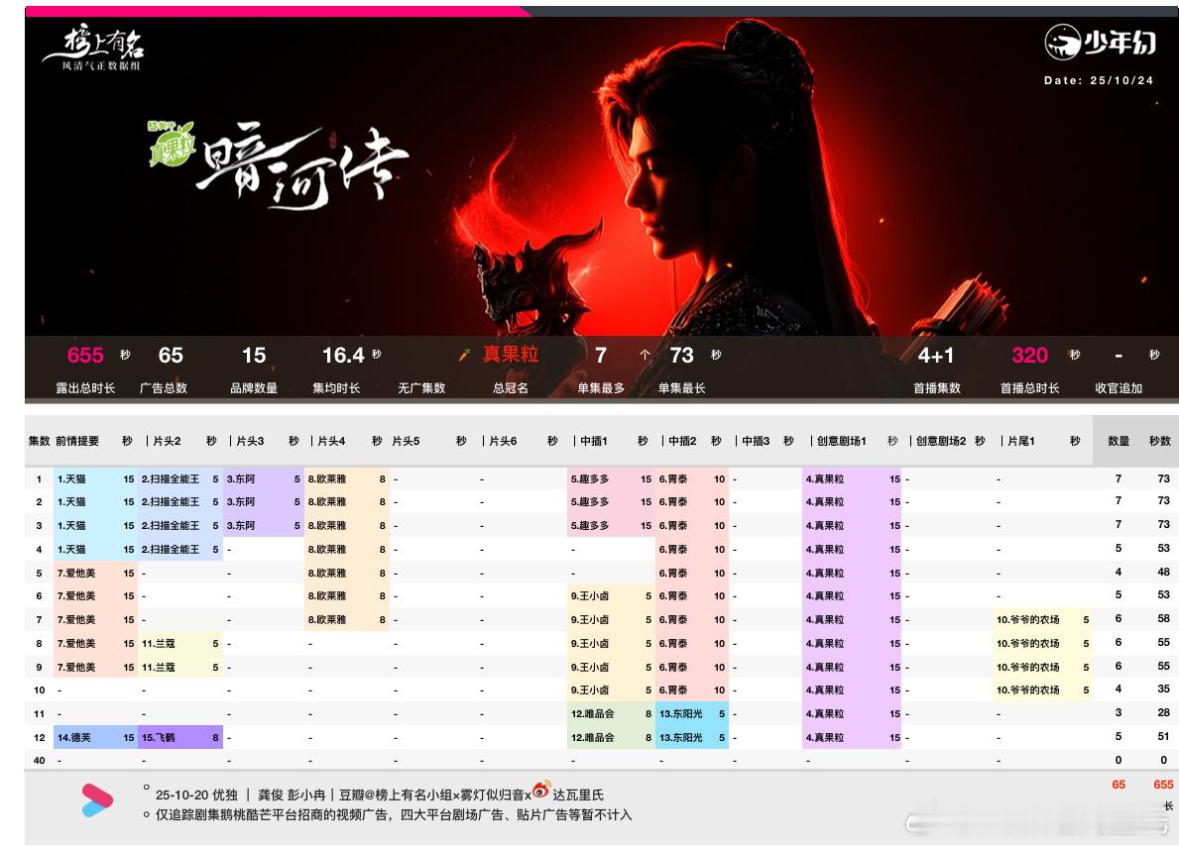Image resolution: width=1179 pixels, height=847 pixels.
Task: Click the Youku play logo in footer
Action: (x=97, y=799)
